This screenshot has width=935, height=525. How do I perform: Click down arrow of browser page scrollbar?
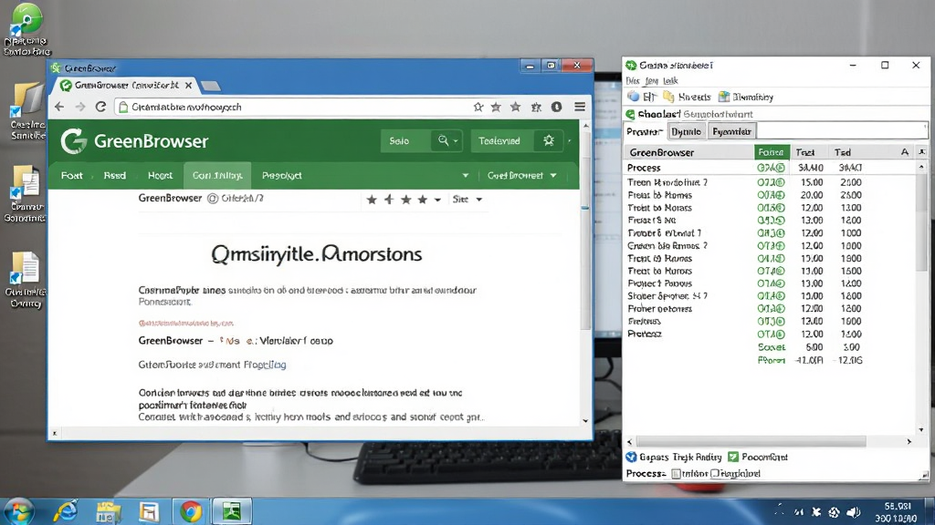[585, 421]
